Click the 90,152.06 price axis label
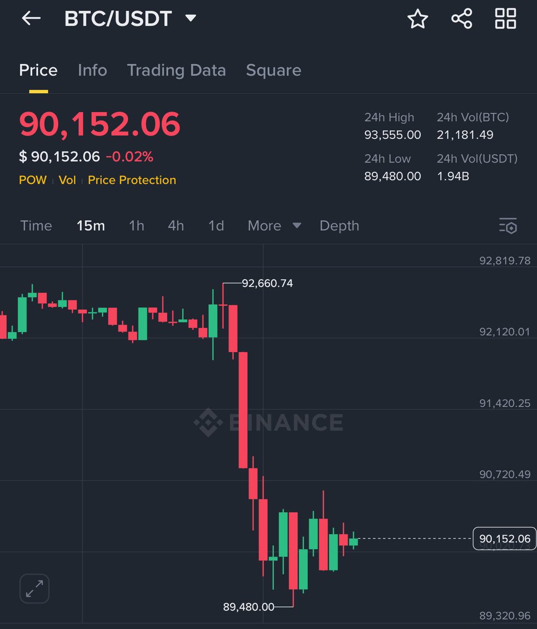This screenshot has height=629, width=537. (504, 537)
